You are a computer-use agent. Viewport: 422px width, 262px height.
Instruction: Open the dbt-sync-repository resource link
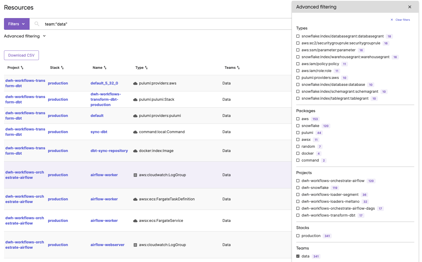[109, 151]
